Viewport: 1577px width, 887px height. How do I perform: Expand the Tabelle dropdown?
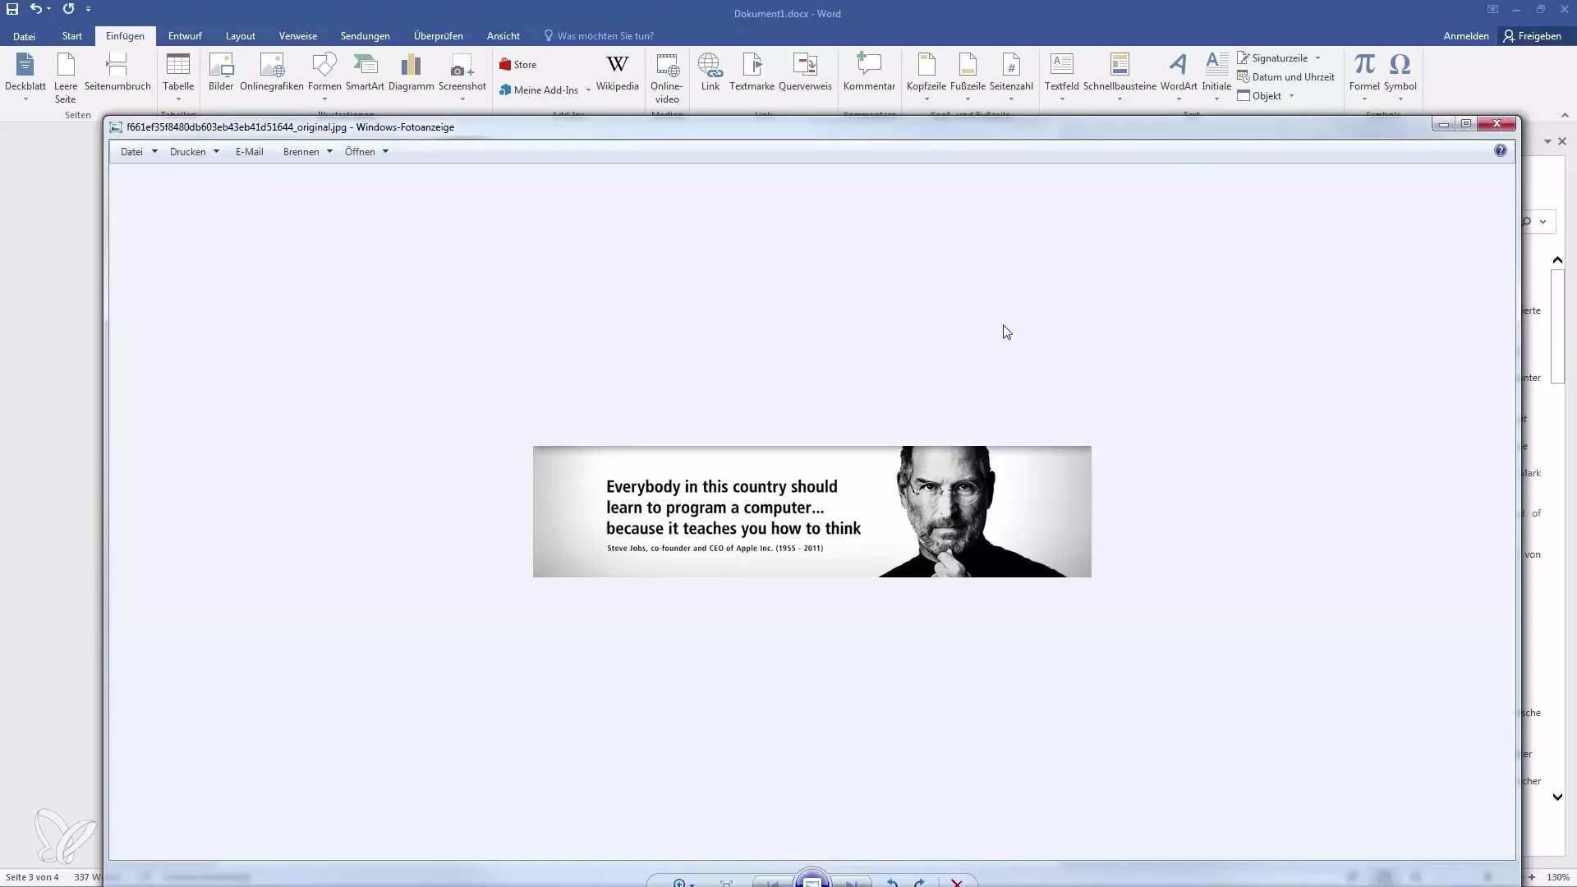(x=178, y=99)
